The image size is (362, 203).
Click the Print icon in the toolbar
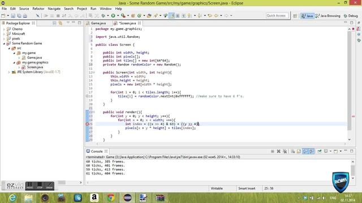25,16
